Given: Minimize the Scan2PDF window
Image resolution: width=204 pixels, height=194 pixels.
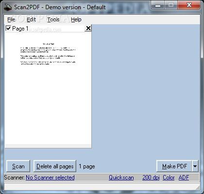Looking at the screenshot, I should click(x=158, y=6).
